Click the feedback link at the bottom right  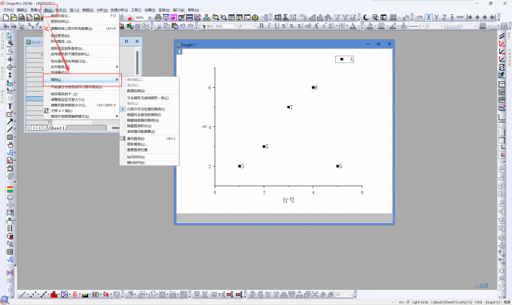pyautogui.click(x=482, y=285)
